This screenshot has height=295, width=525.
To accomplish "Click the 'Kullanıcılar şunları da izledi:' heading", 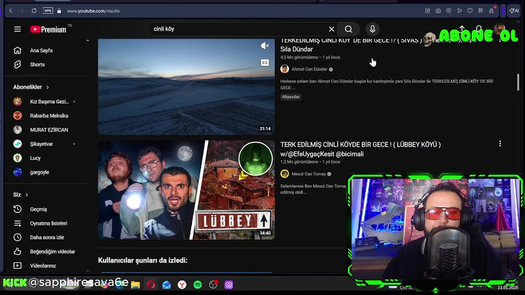I will [x=143, y=261].
